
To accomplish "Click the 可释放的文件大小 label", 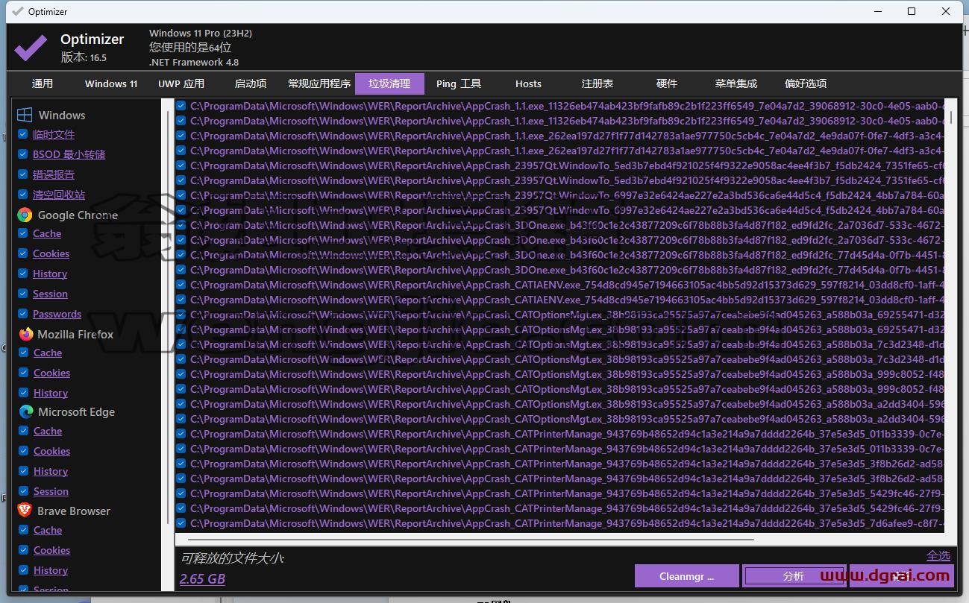I will pos(233,558).
